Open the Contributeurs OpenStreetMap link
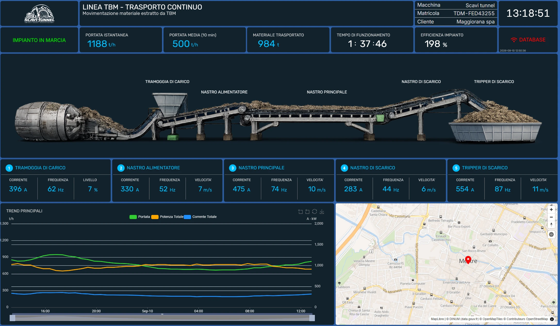 pyautogui.click(x=527, y=319)
